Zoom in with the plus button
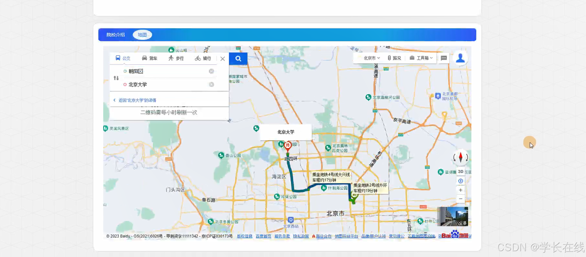This screenshot has height=257, width=586. coord(461,190)
